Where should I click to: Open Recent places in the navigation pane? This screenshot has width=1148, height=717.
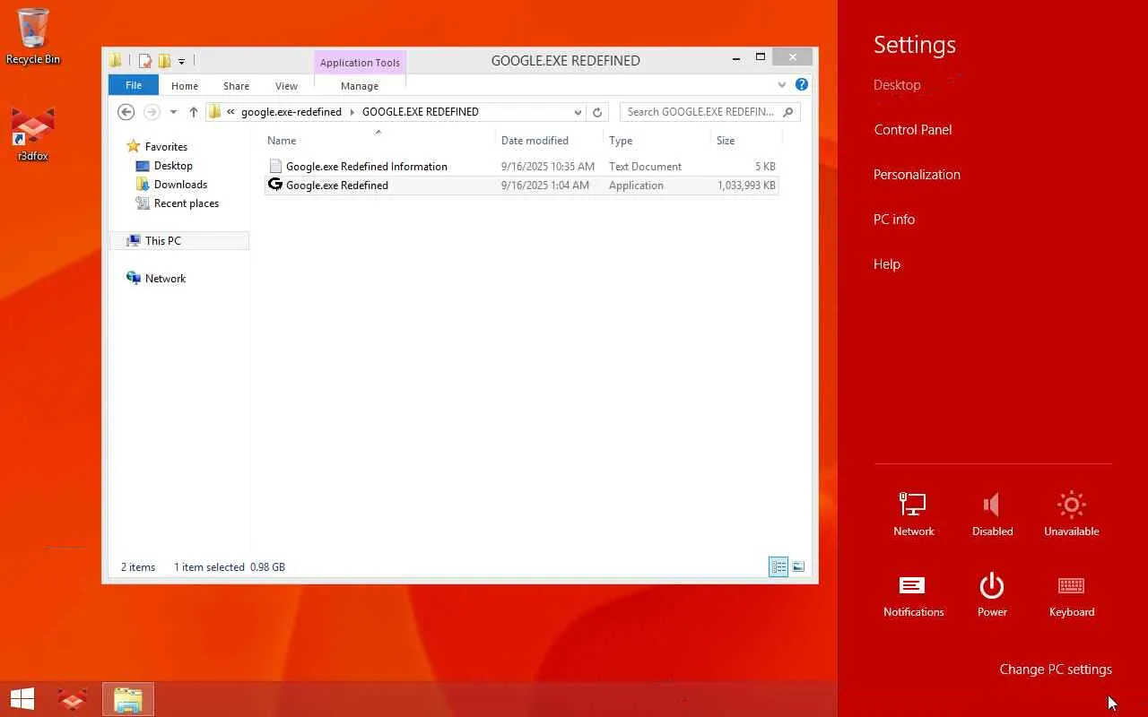(x=186, y=203)
